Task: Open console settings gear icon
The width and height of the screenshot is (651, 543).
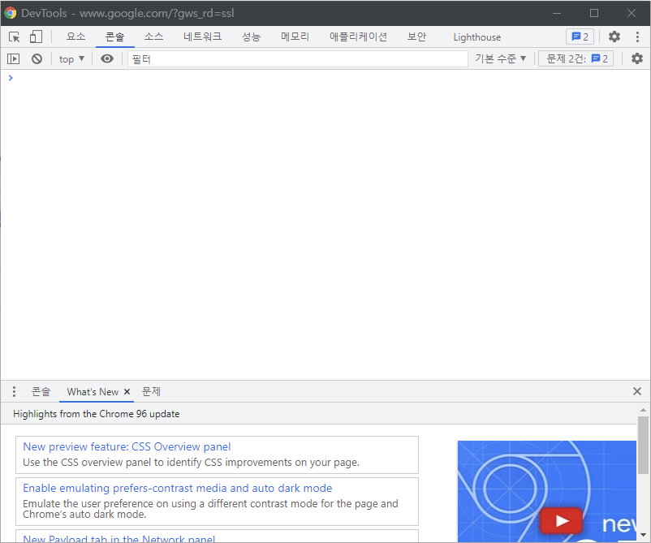Action: point(637,59)
